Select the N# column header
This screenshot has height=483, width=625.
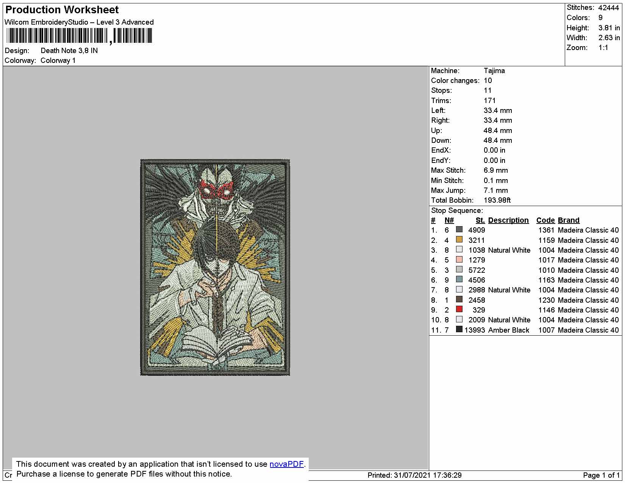pos(449,220)
